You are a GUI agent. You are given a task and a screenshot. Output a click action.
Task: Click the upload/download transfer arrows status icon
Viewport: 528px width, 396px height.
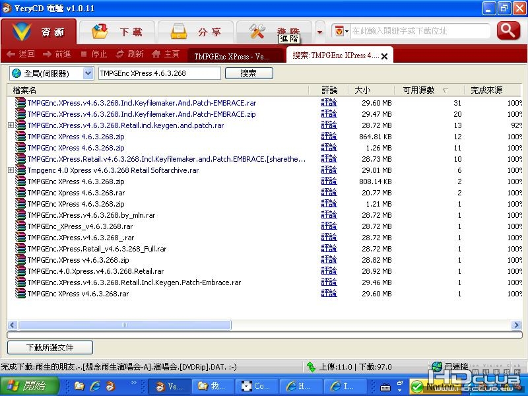click(x=311, y=367)
